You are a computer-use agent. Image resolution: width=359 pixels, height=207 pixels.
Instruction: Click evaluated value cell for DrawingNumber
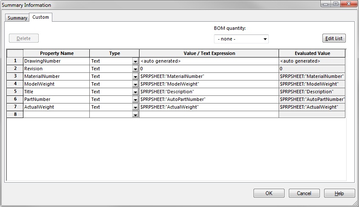312,61
